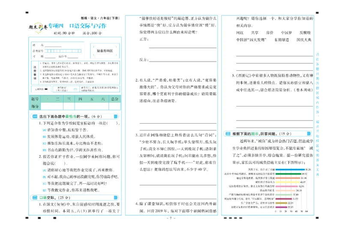
Task: Click the blue chart bar valued 56.26
Action: tap(290, 170)
